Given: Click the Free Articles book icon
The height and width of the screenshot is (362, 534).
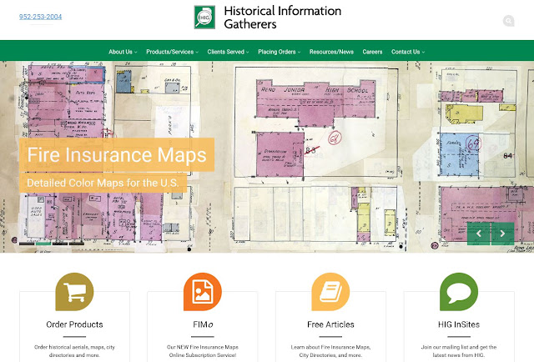Looking at the screenshot, I should [330, 292].
